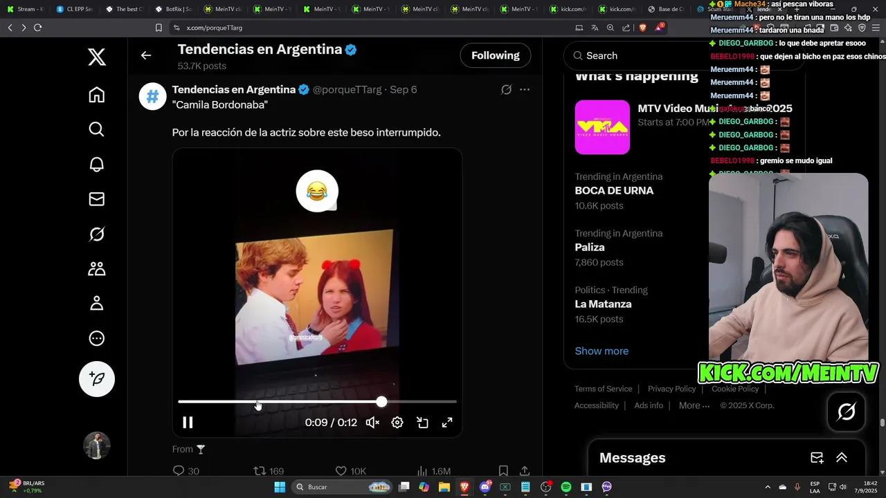The height and width of the screenshot is (498, 886).
Task: Switch to the Base de C browser tab
Action: tap(666, 9)
